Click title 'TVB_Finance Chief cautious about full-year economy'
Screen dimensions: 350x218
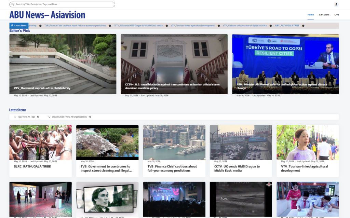pyautogui.click(x=172, y=168)
